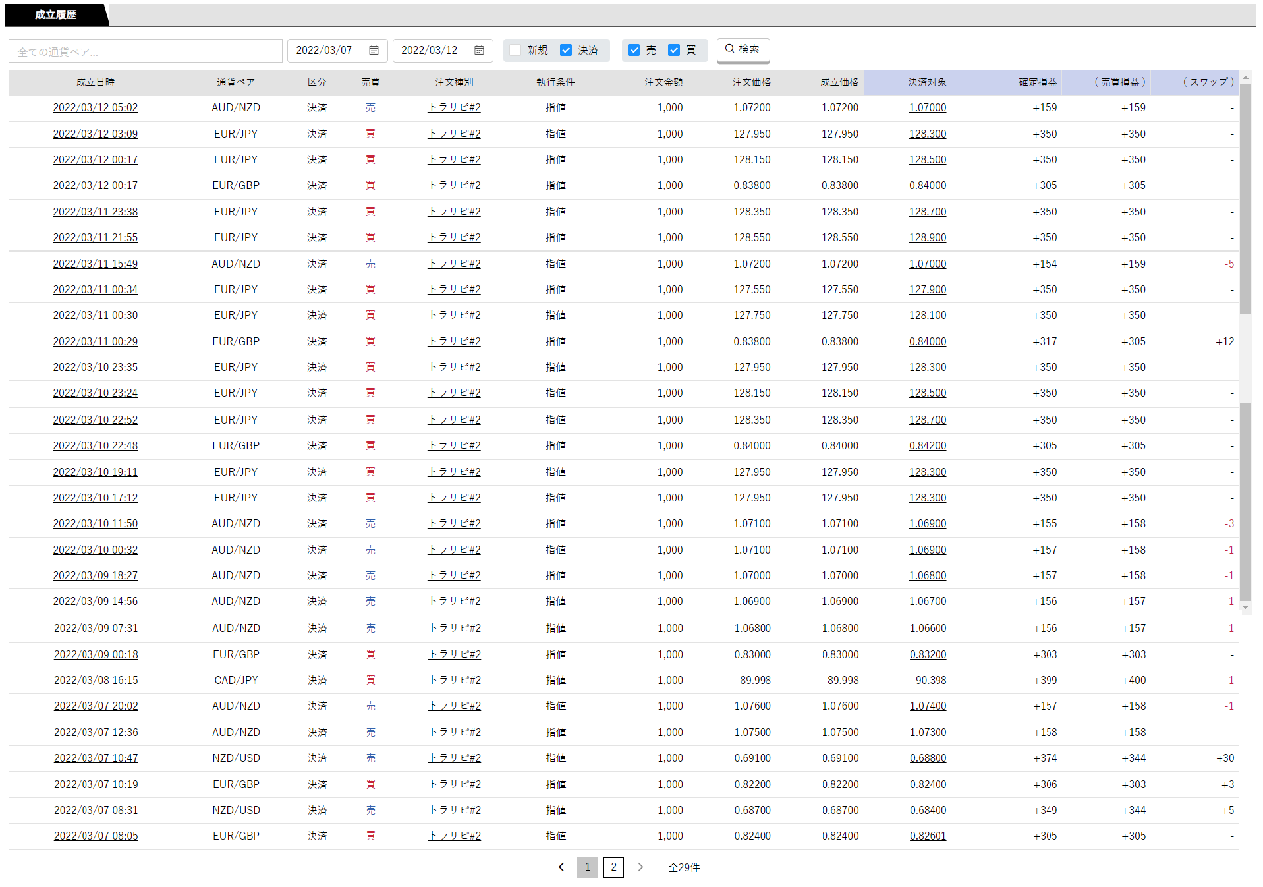Screen dimensions: 1263x887
Task: Open the currency pair selector field
Action: click(x=146, y=51)
